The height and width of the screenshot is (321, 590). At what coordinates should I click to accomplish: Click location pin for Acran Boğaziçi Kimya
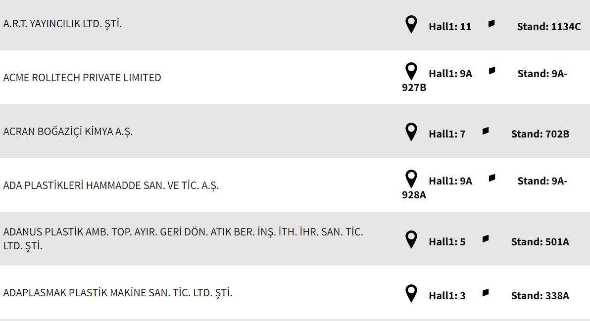pyautogui.click(x=411, y=132)
